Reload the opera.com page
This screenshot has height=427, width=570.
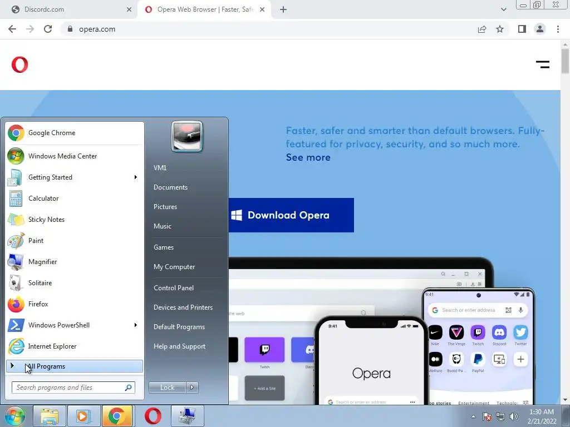(x=48, y=29)
